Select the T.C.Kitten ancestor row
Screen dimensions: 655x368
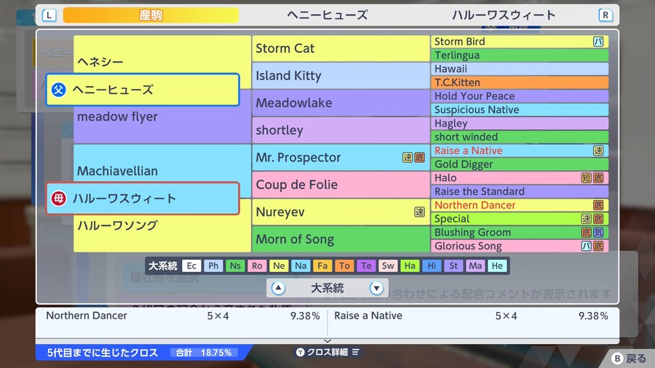click(520, 82)
